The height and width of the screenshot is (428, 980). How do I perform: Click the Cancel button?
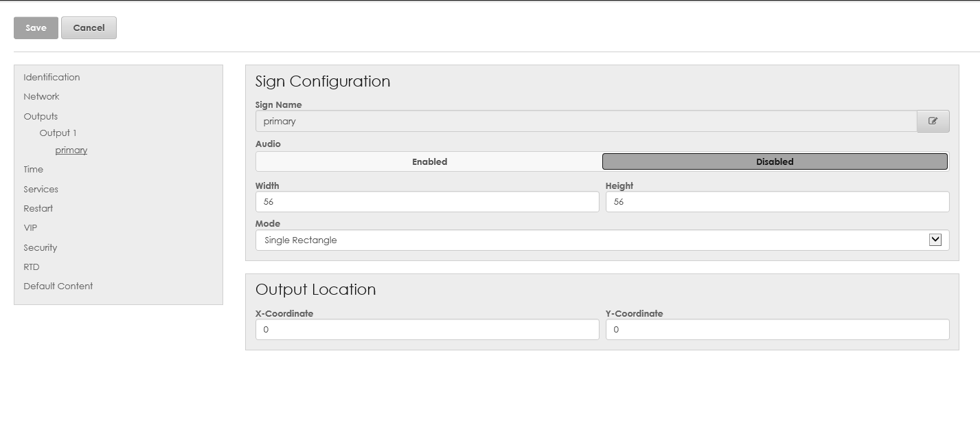click(89, 28)
